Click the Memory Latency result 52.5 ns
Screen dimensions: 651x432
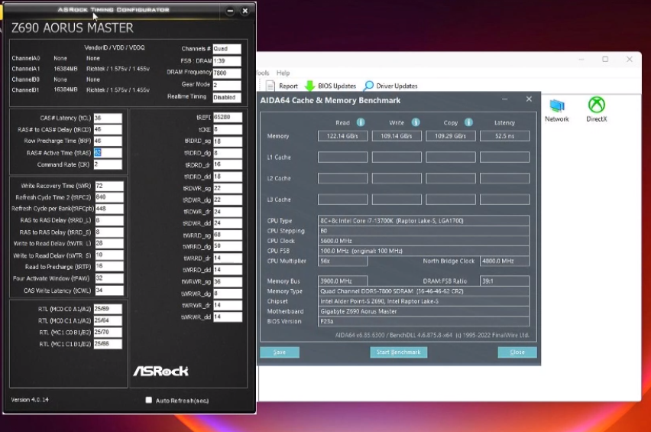(504, 136)
